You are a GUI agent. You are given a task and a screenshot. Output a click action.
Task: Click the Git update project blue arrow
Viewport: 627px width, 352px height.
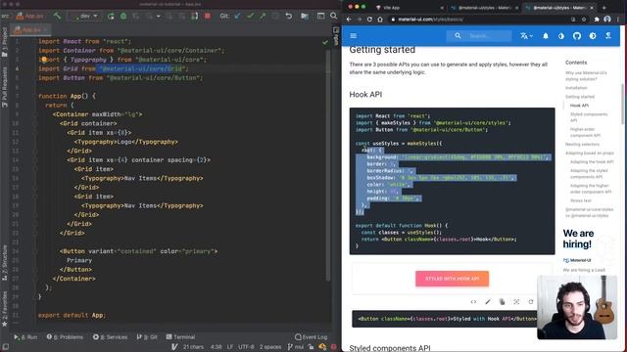pos(237,16)
